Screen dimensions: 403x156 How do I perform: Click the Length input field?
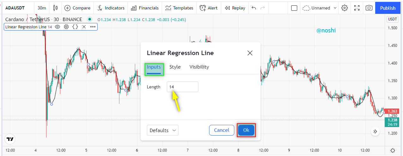[183, 87]
